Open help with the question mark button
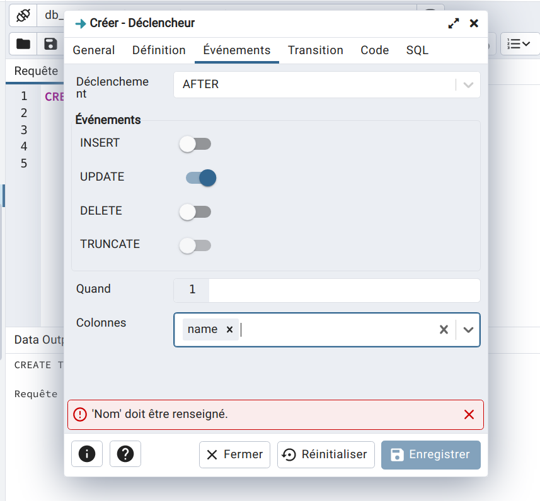The image size is (540, 501). [125, 454]
